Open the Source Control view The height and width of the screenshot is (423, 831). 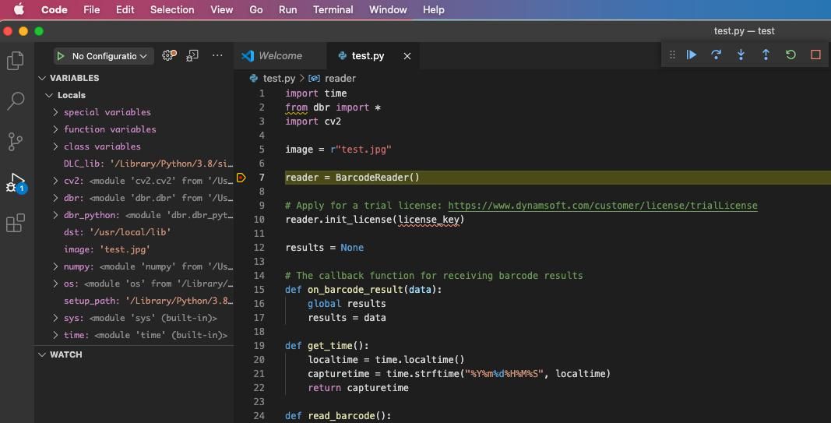pyautogui.click(x=16, y=141)
